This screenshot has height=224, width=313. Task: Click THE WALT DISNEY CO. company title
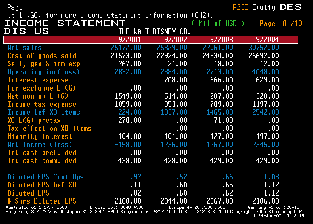coord(154,31)
